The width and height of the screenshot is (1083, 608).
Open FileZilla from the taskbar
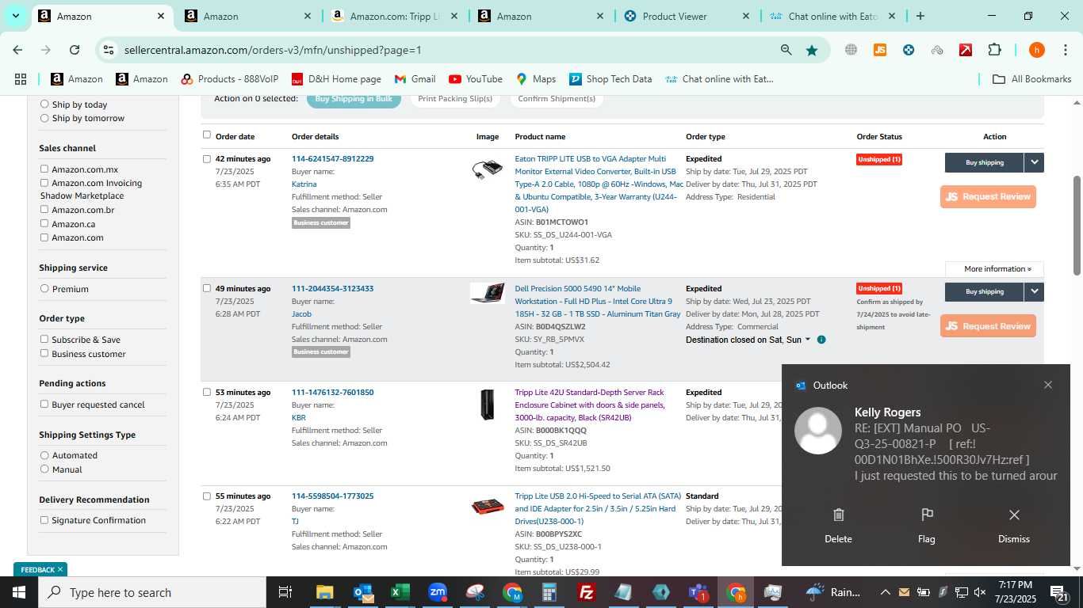587,592
